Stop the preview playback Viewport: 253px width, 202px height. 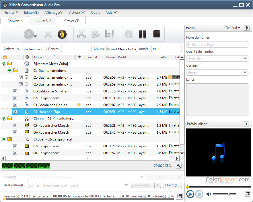tap(199, 194)
